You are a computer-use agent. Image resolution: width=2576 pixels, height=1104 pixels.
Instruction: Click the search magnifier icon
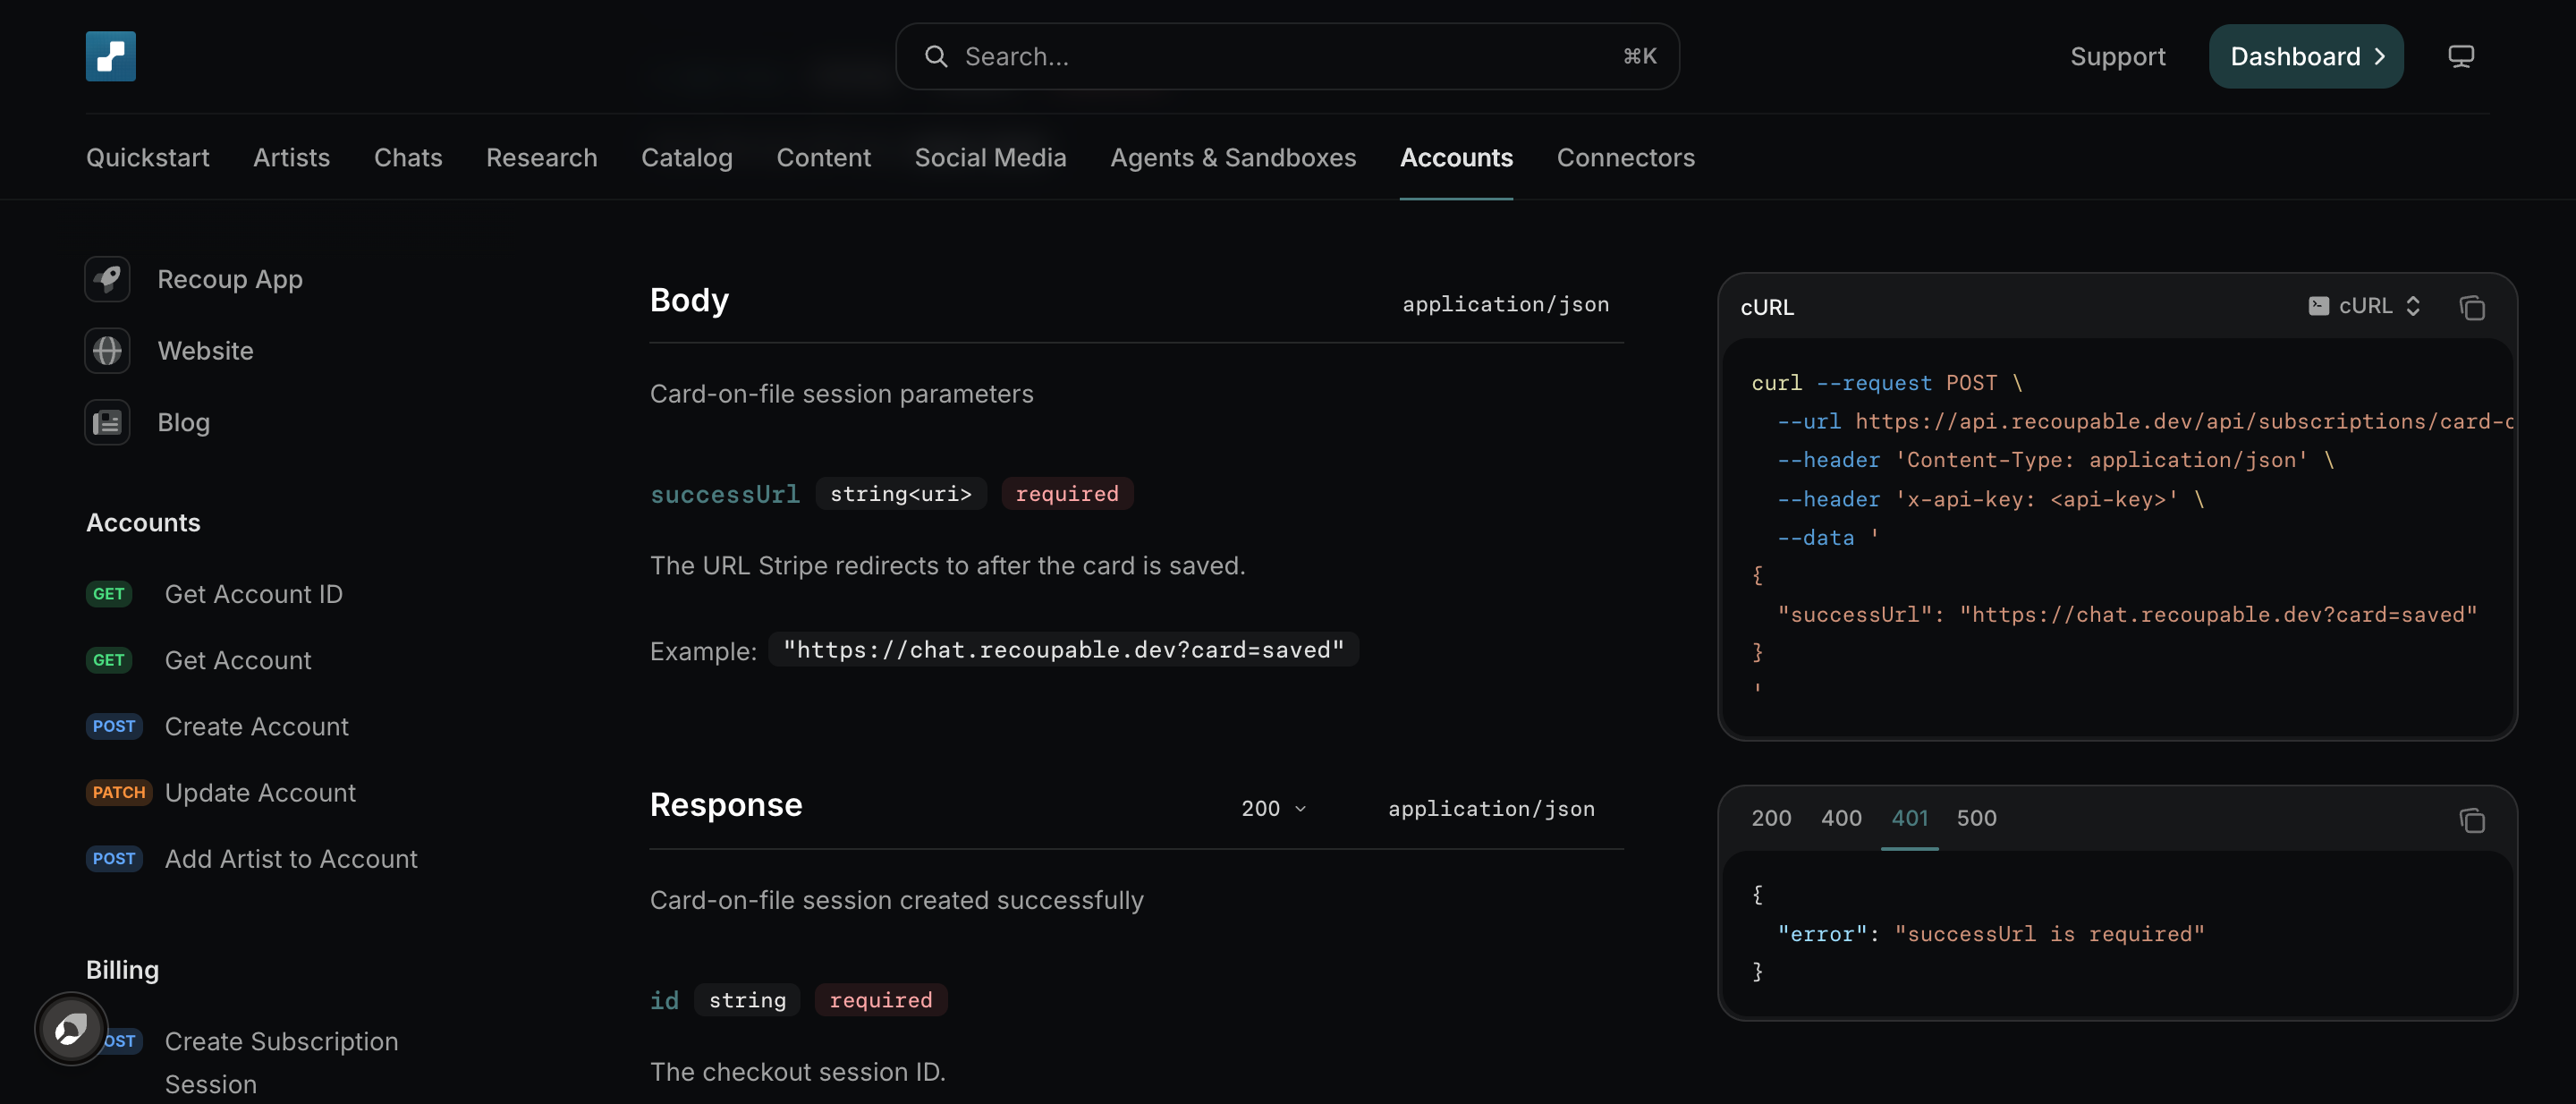[935, 56]
